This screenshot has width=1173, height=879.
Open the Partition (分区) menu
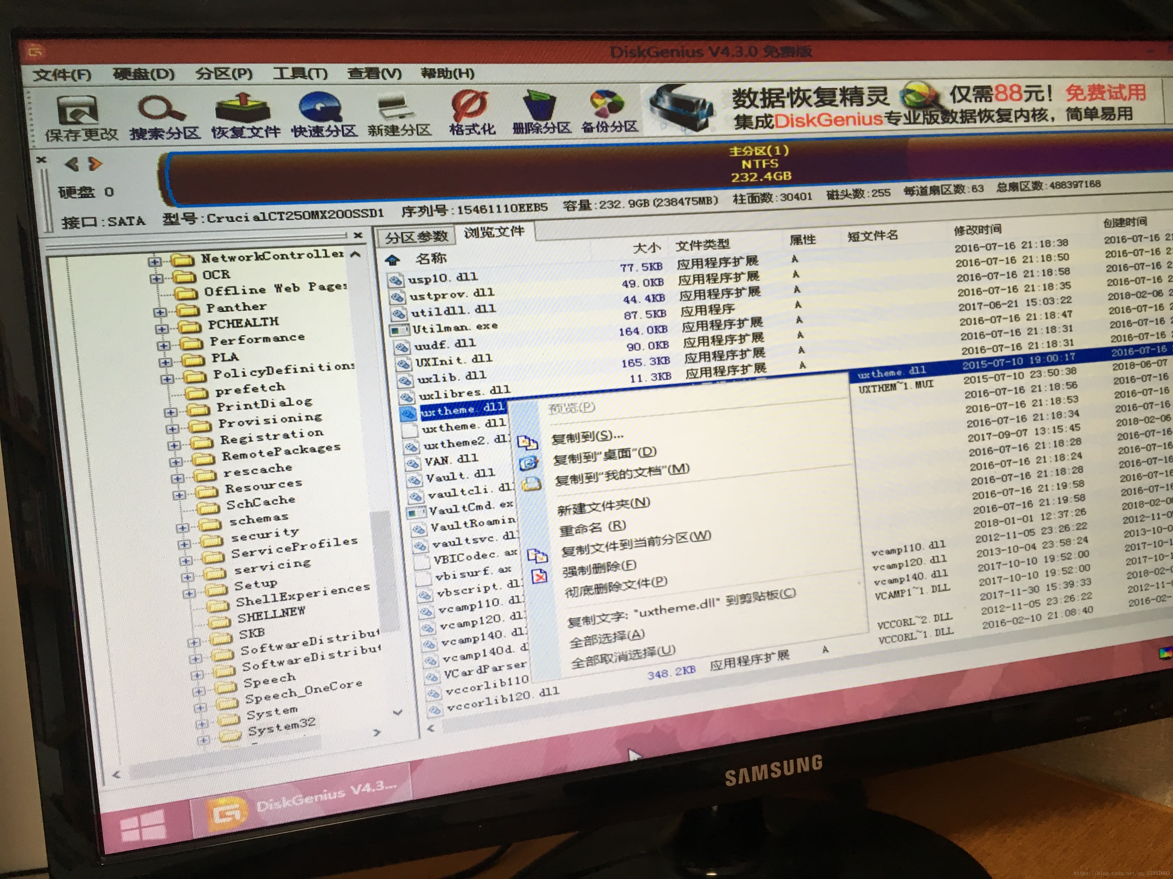(224, 73)
